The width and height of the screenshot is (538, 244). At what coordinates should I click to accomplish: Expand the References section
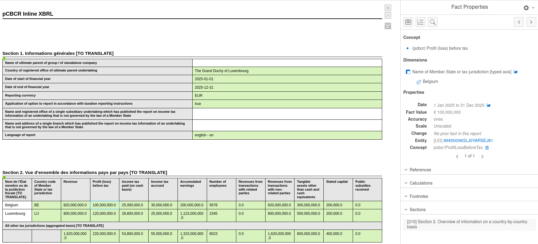tap(420, 170)
